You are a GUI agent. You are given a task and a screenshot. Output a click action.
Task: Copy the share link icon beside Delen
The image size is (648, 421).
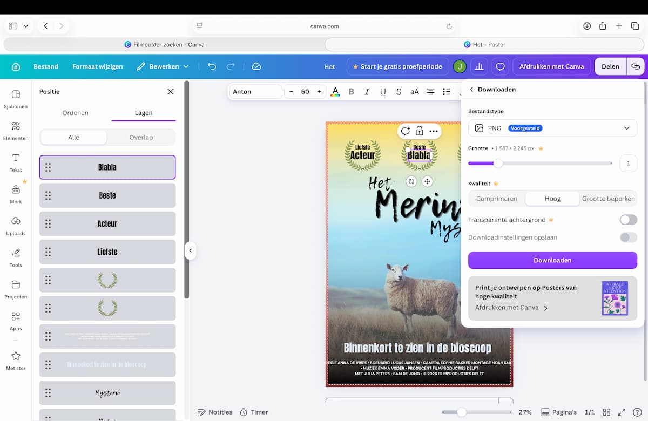pyautogui.click(x=635, y=66)
